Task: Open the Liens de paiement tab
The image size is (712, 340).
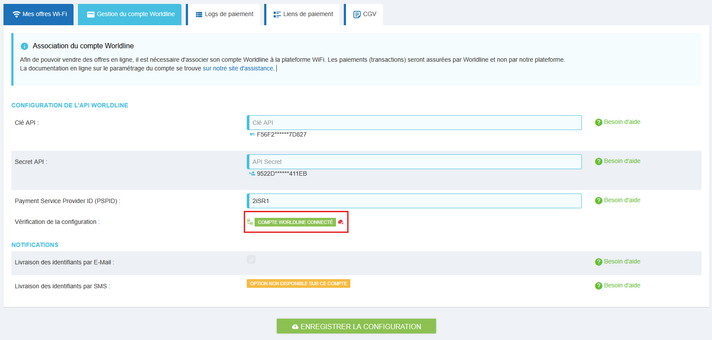Action: pyautogui.click(x=303, y=14)
